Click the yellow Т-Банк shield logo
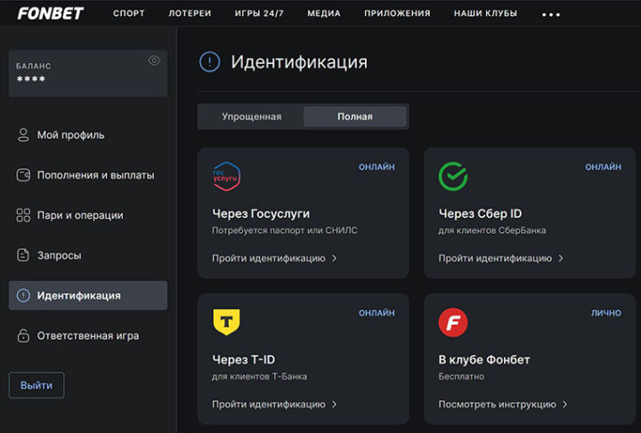The image size is (641, 433). 226,322
